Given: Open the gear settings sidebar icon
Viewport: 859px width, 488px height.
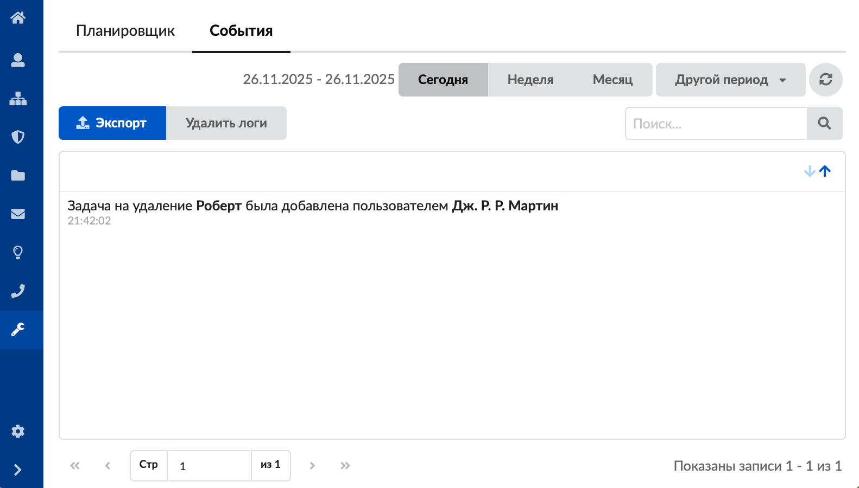Looking at the screenshot, I should point(18,432).
